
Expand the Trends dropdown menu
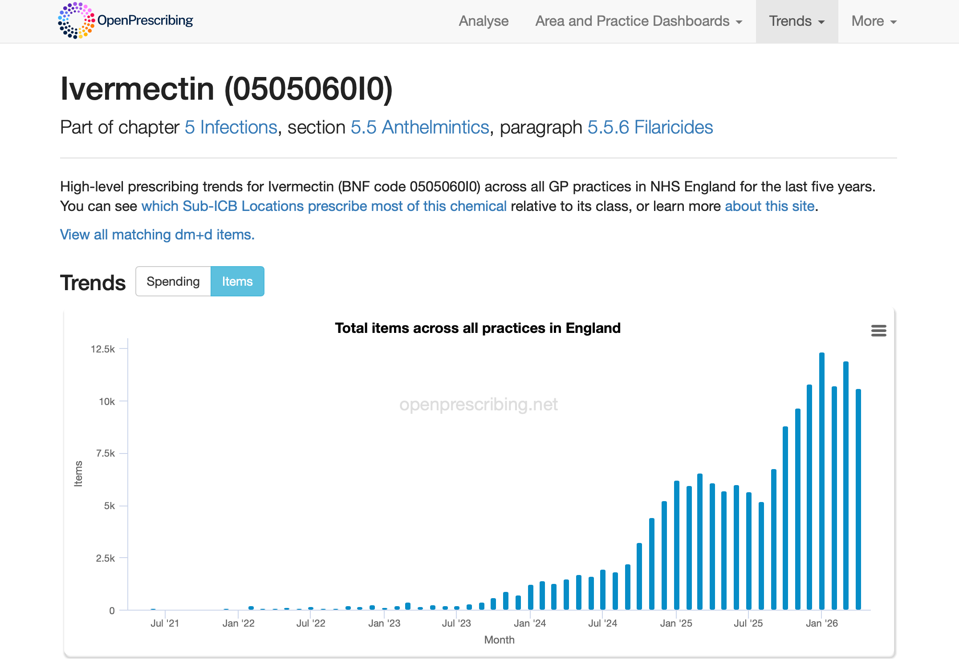pyautogui.click(x=797, y=21)
